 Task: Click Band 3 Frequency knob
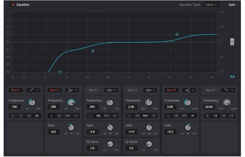[110, 103]
